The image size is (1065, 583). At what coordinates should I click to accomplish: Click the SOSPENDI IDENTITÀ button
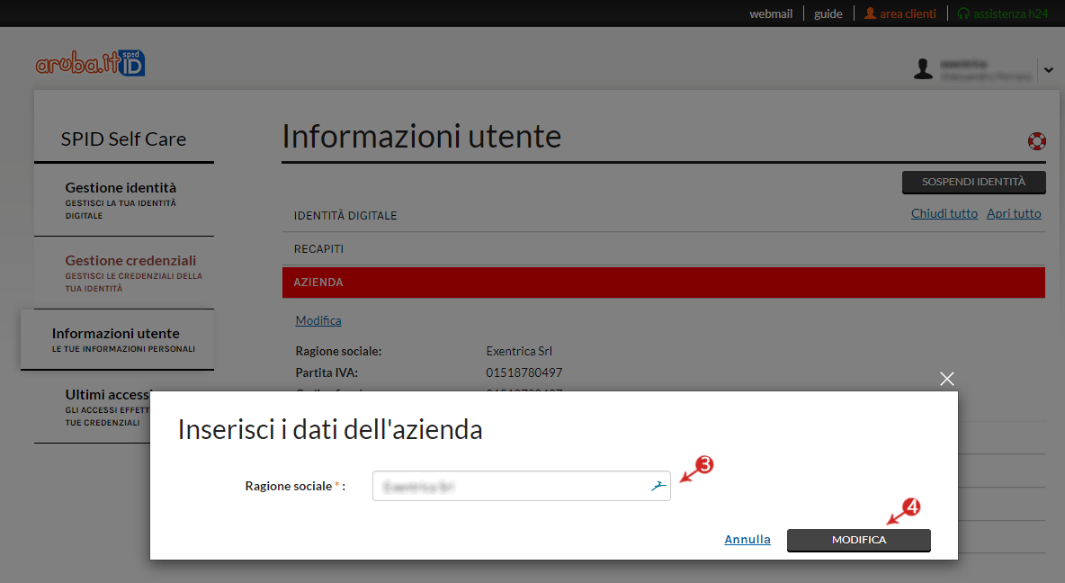(x=973, y=182)
